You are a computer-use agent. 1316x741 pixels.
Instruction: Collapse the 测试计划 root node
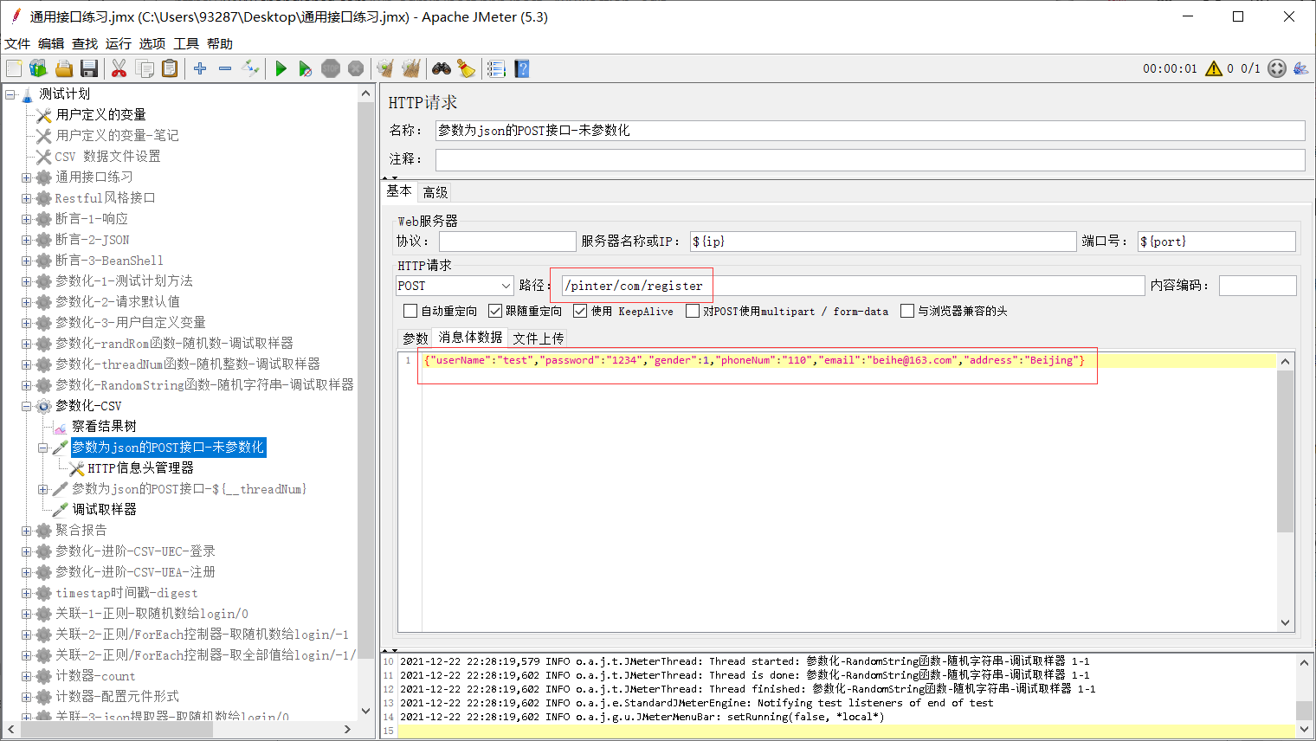pos(10,94)
